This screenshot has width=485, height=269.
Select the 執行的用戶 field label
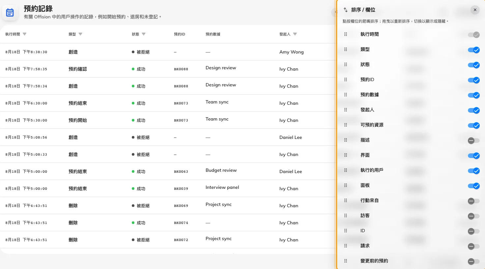[372, 170]
